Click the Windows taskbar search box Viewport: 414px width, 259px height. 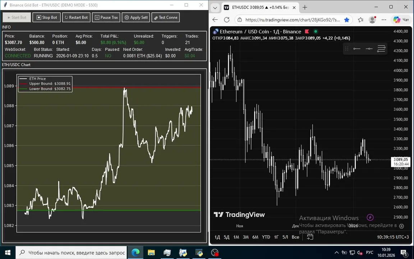[x=71, y=253]
